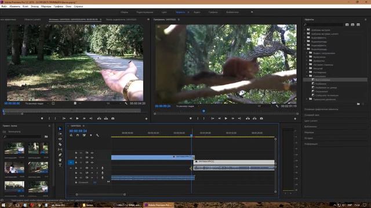The height and width of the screenshot is (208, 371).
Task: Open Source monitor settings wrench
Action: [126, 103]
